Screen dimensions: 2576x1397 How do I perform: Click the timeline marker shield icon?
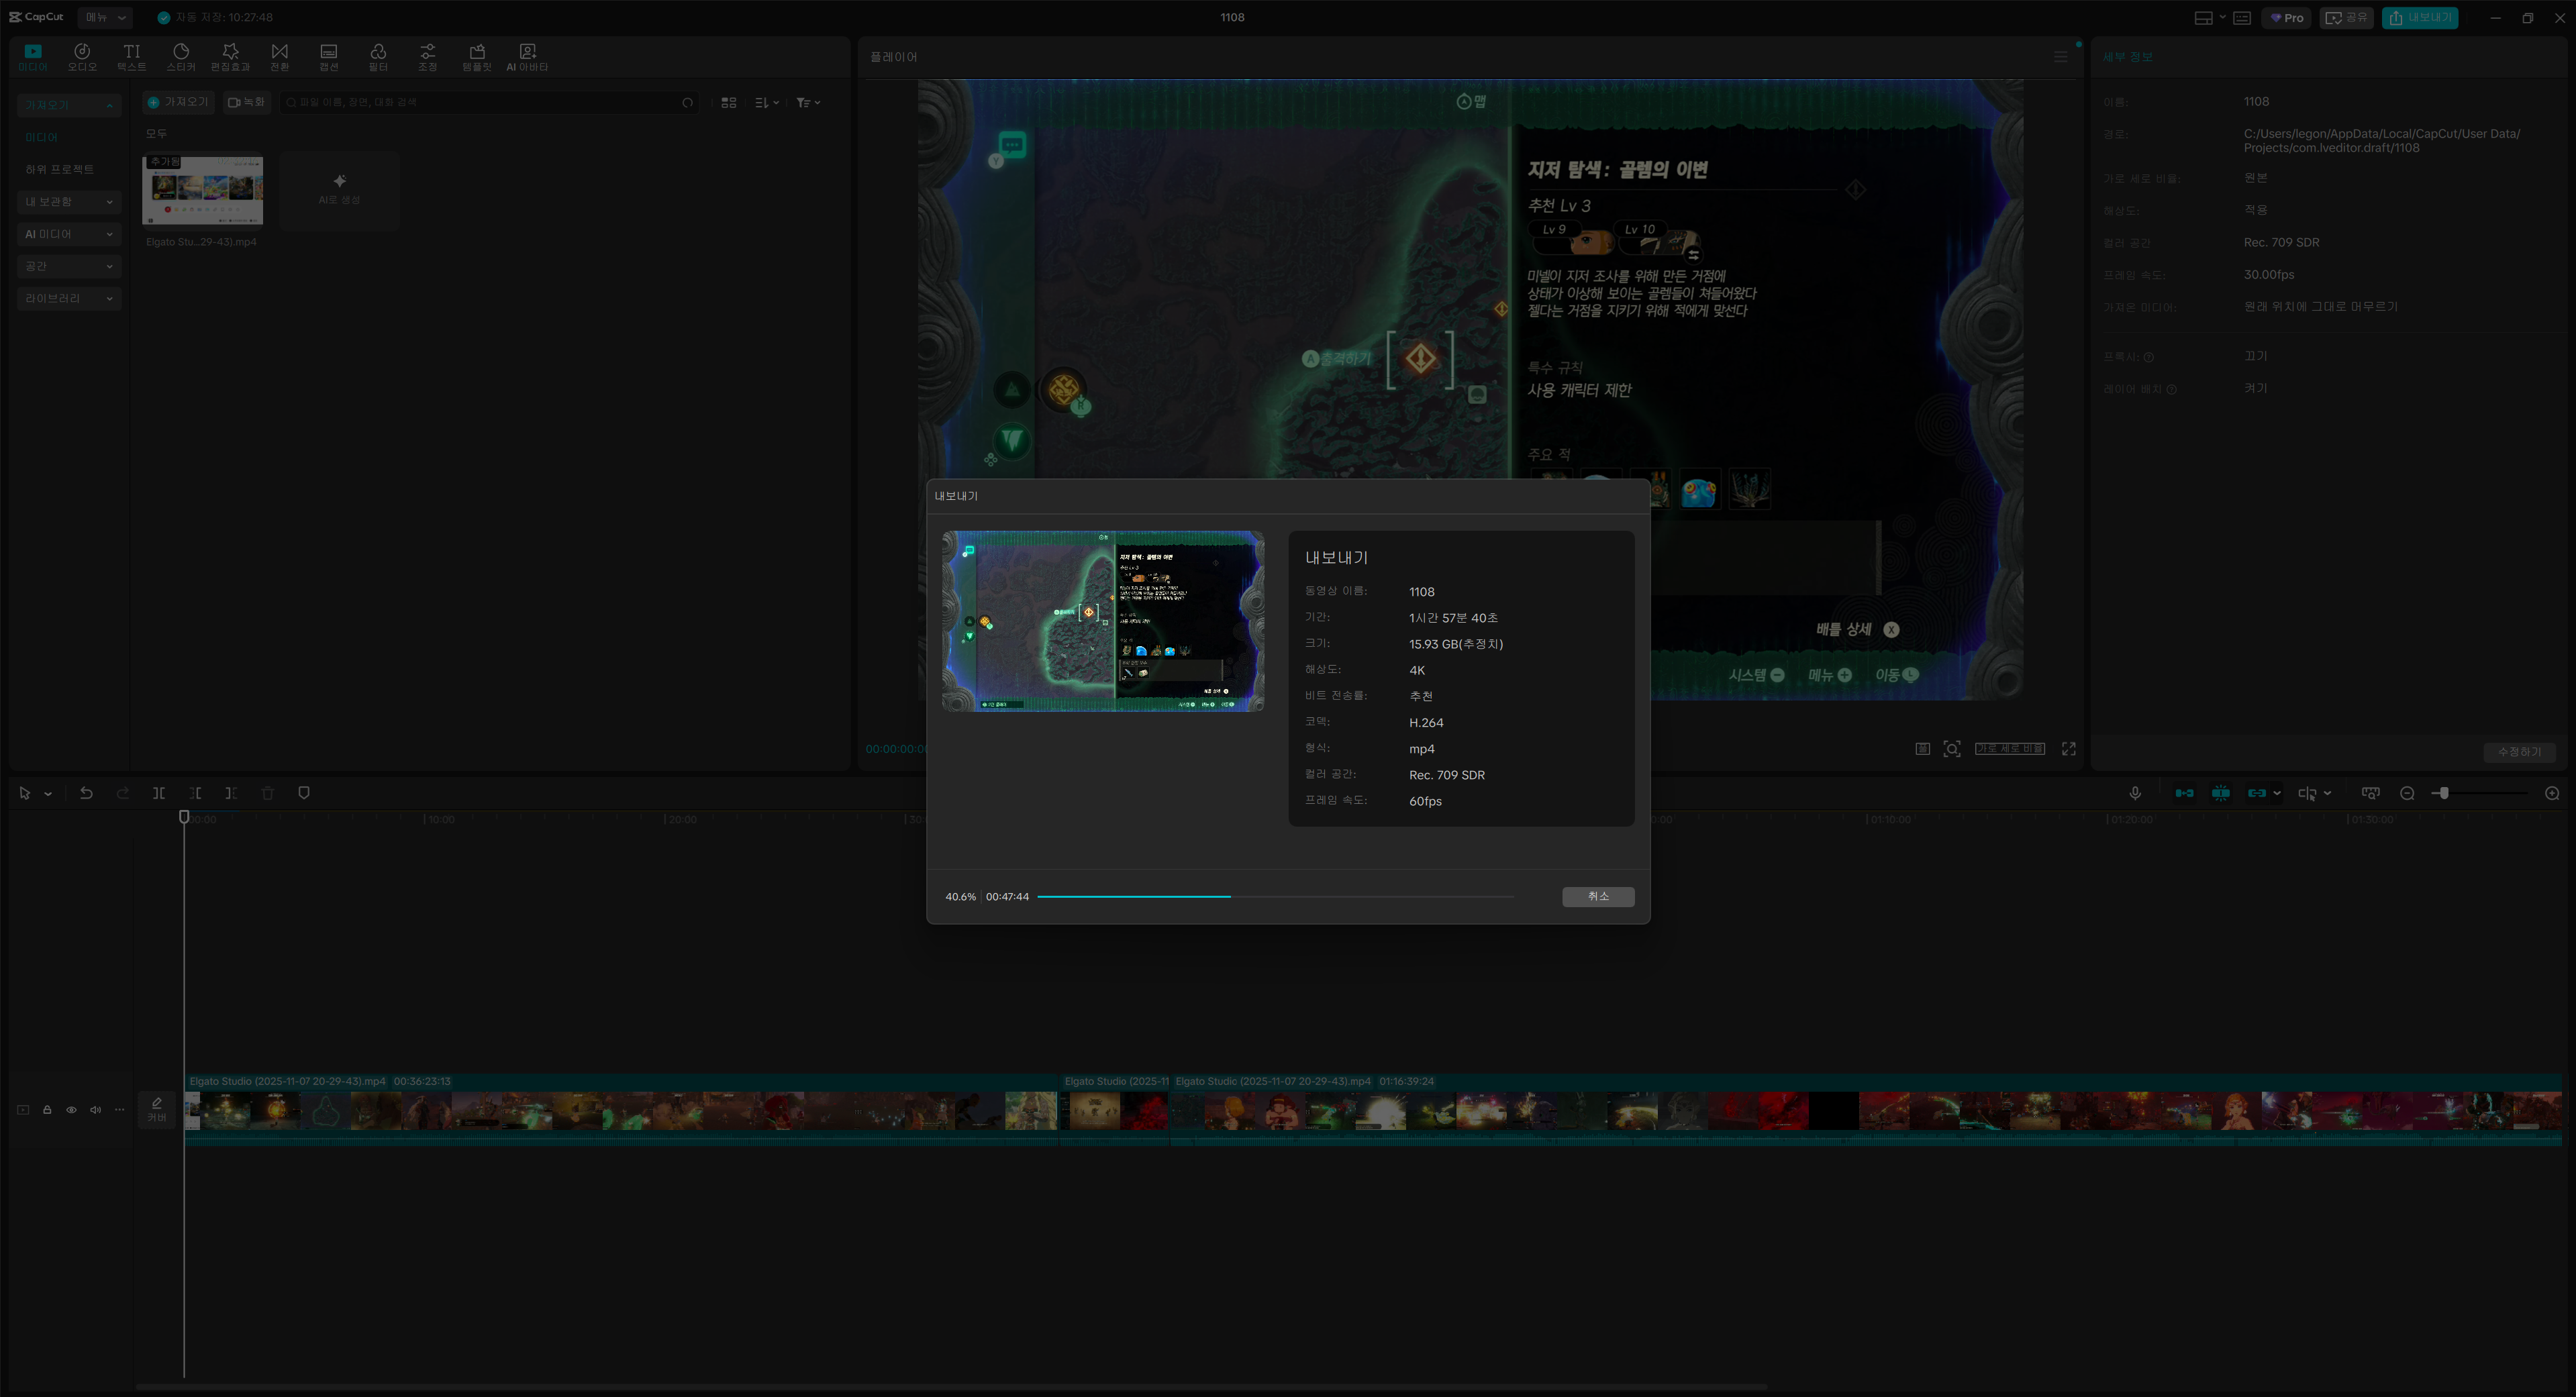coord(304,793)
